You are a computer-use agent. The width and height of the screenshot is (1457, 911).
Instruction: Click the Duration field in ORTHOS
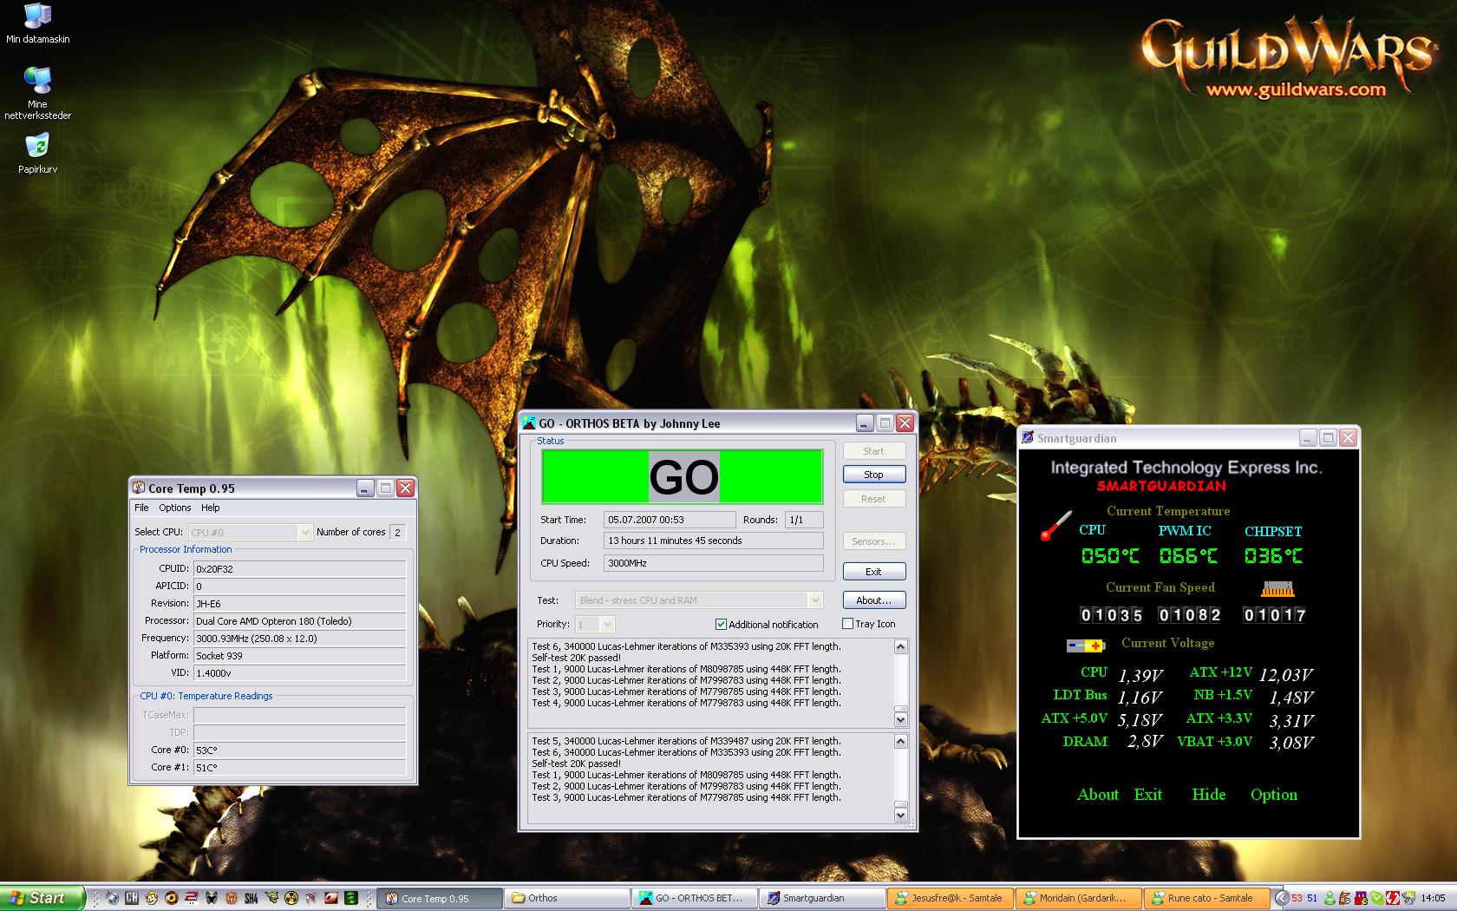pyautogui.click(x=713, y=541)
